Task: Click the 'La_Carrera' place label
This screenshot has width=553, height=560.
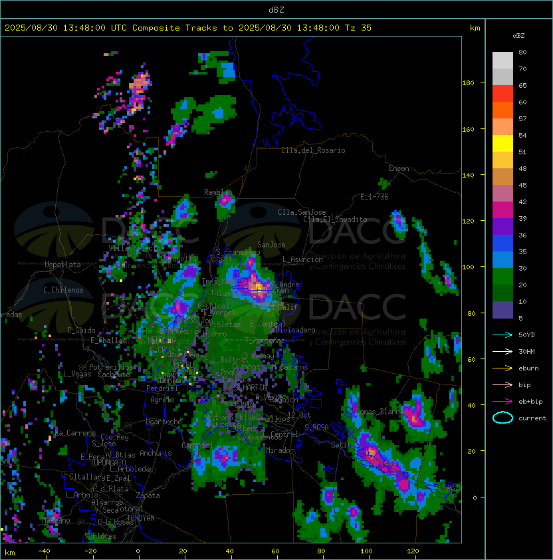Action: point(74,433)
